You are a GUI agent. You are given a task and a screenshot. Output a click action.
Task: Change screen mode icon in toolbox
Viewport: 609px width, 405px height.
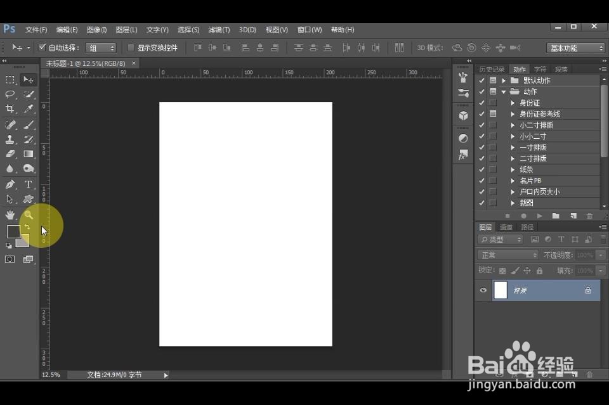tap(29, 259)
